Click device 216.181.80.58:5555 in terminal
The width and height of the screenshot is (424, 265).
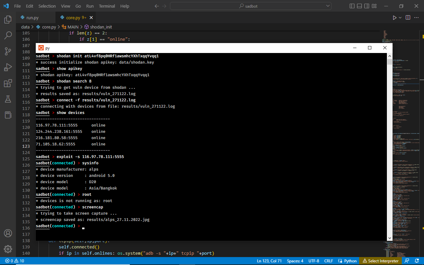tap(57, 138)
